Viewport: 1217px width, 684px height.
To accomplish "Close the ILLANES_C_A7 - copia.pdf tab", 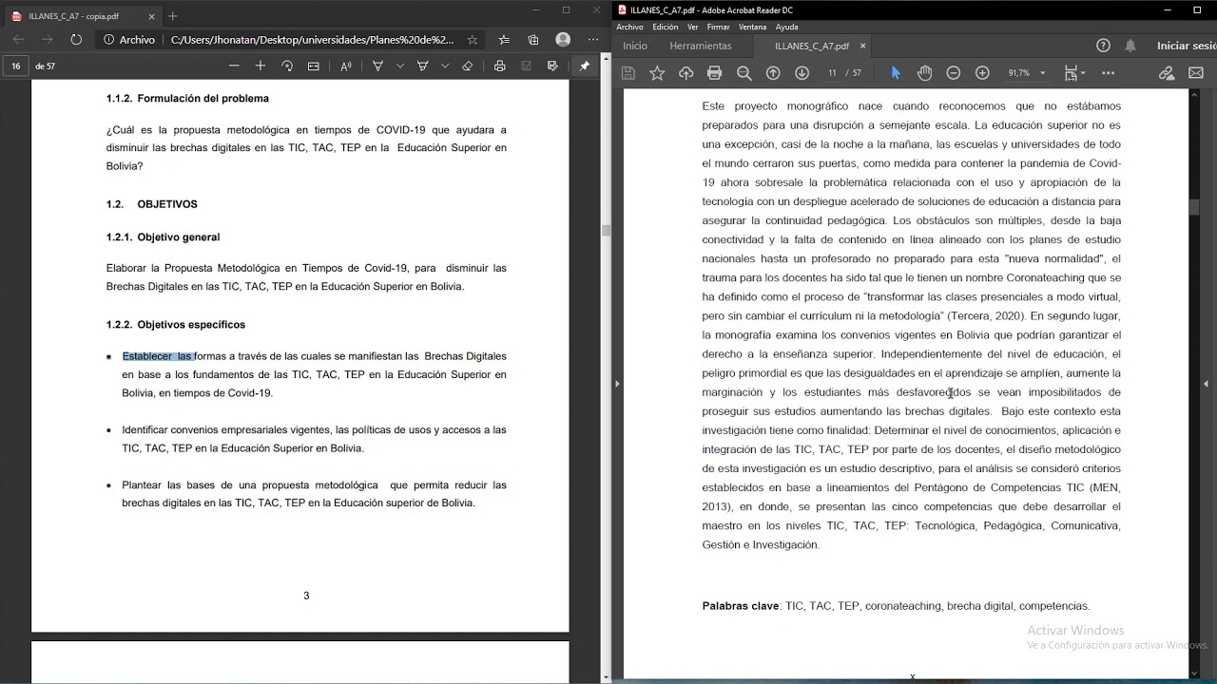I will [x=152, y=16].
